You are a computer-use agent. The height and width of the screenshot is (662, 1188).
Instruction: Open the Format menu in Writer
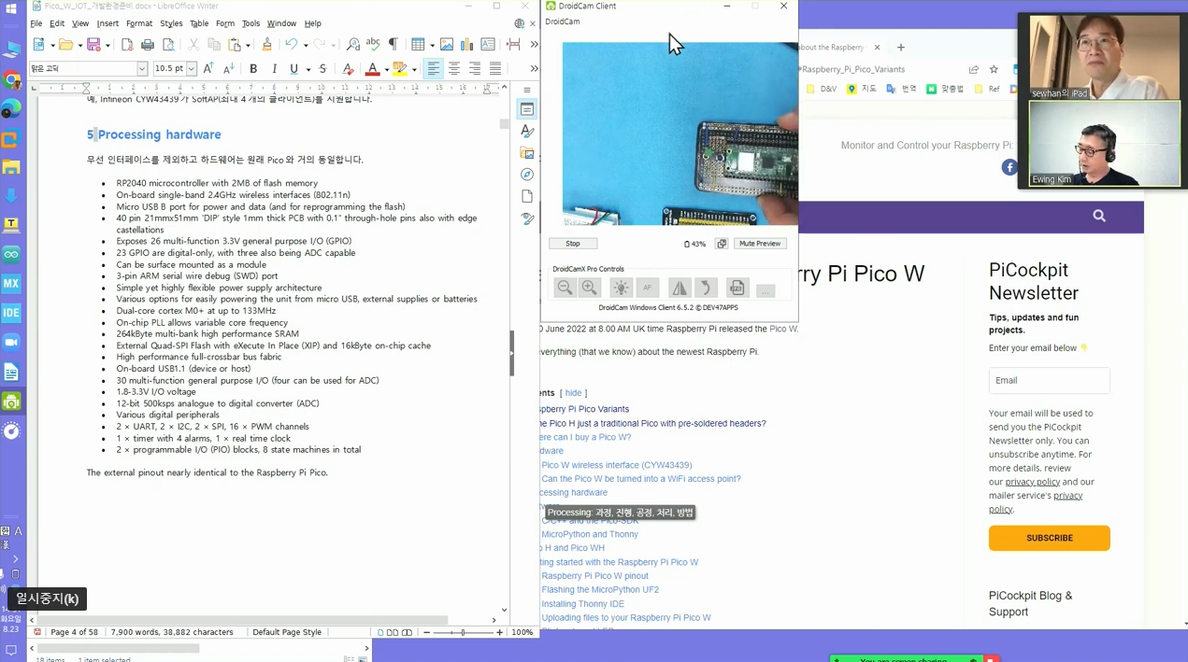139,23
